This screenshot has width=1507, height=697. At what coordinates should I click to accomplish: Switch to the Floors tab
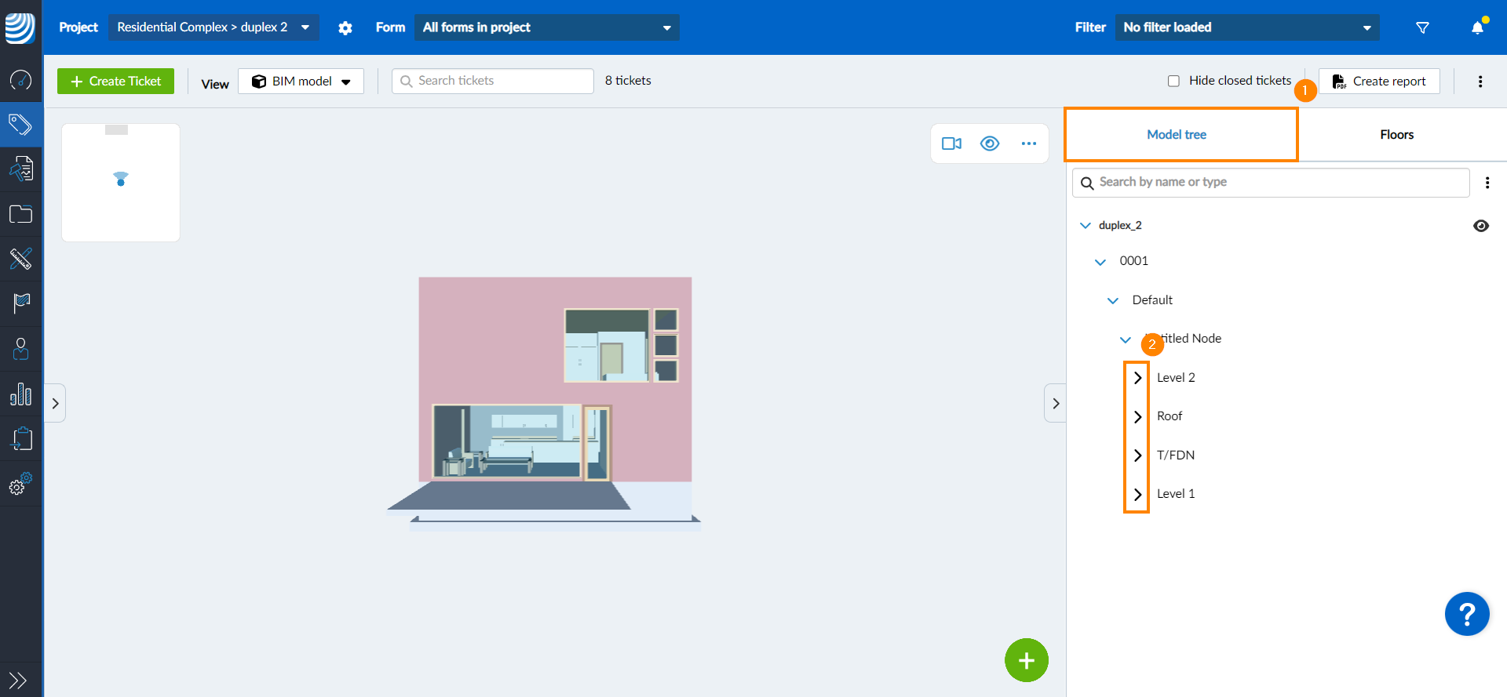coord(1396,135)
